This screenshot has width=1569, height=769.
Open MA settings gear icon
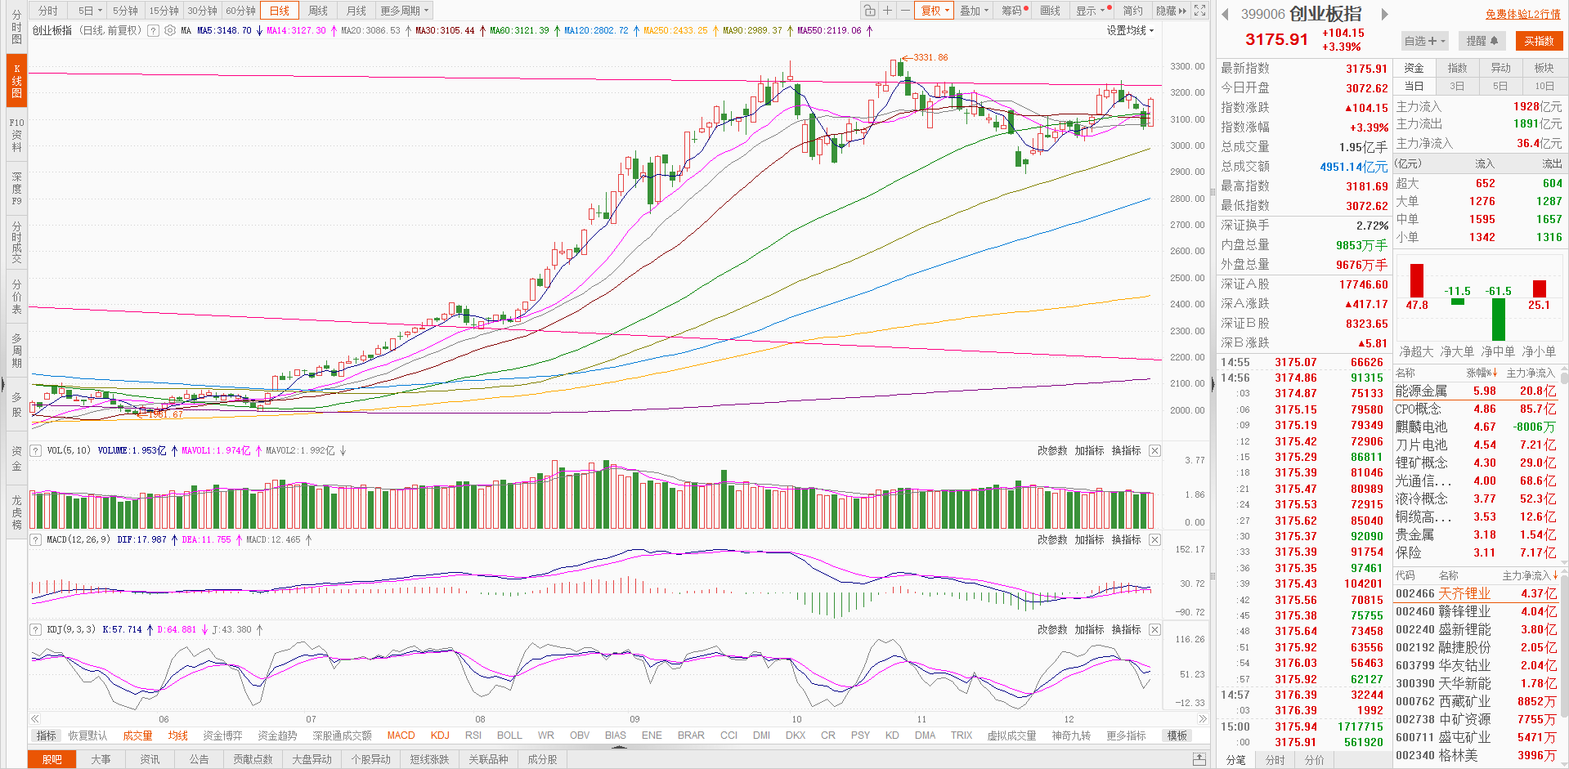point(170,30)
